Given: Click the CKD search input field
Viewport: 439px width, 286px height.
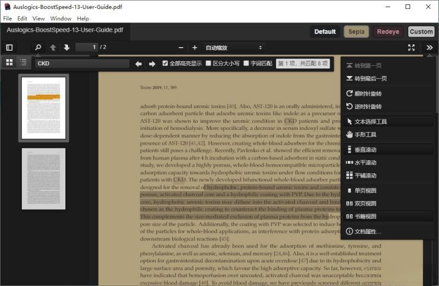Looking at the screenshot, I should 82,64.
